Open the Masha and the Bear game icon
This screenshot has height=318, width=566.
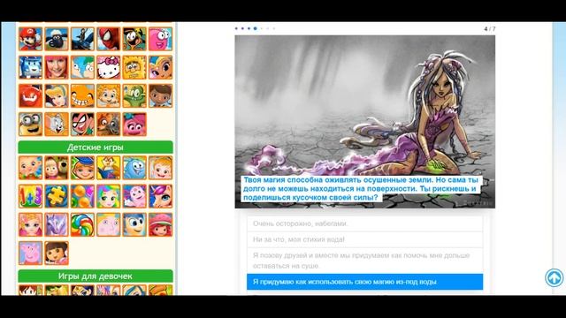[57, 168]
